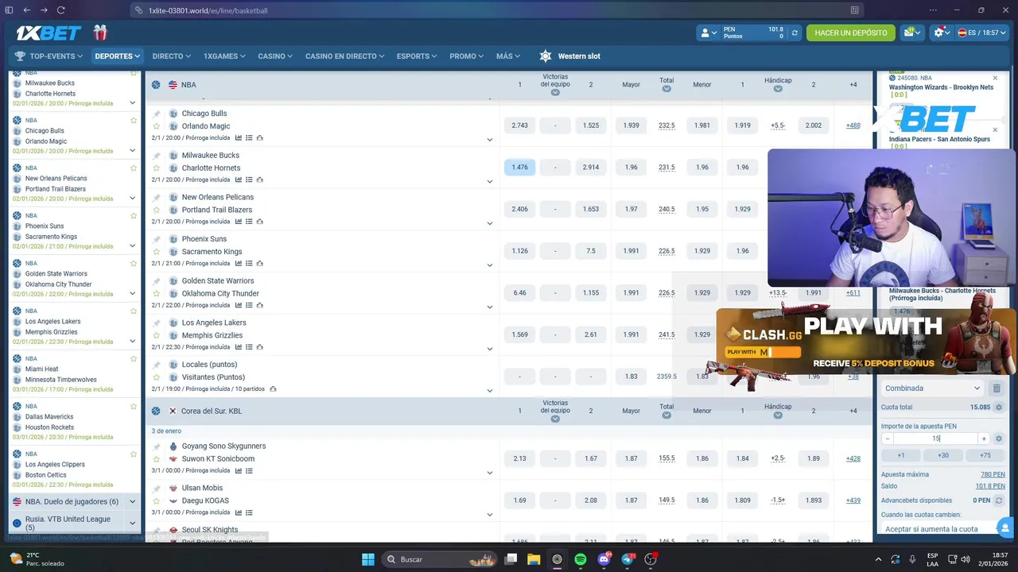Open the site settings gear menu
Screen dimensions: 1018x572
942,33
